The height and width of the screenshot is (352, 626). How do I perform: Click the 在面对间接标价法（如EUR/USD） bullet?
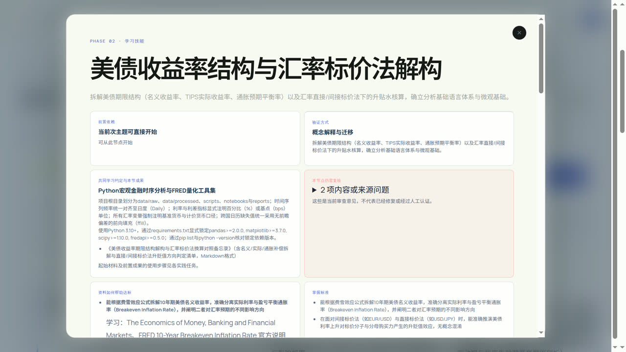pos(411,322)
